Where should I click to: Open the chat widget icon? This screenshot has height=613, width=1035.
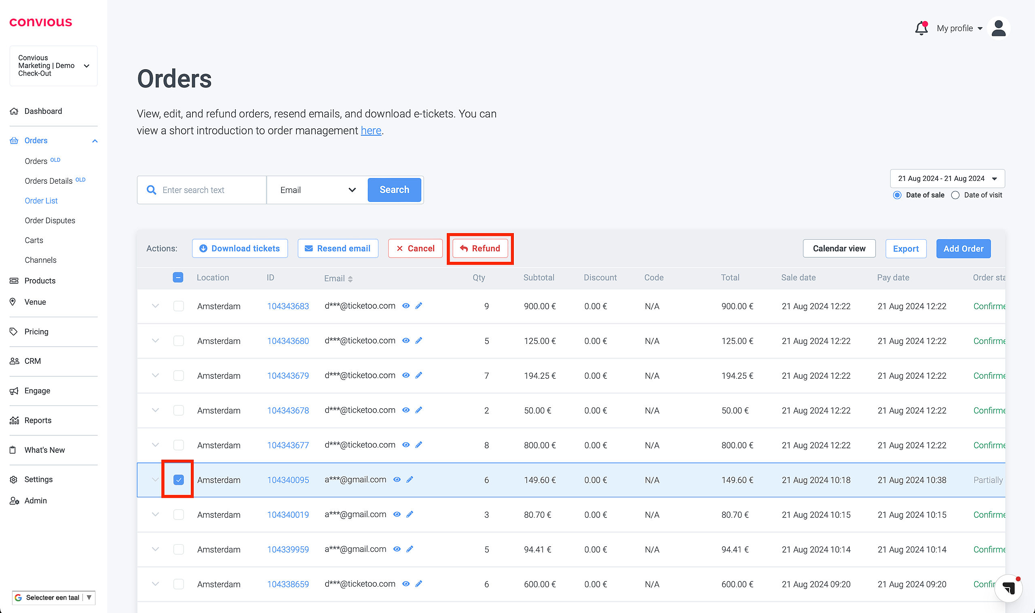click(1008, 588)
